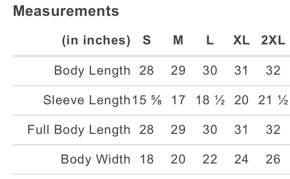Click the 15 ⅝ sleeve length value
Viewport: 290px width, 179px height.
click(x=147, y=100)
